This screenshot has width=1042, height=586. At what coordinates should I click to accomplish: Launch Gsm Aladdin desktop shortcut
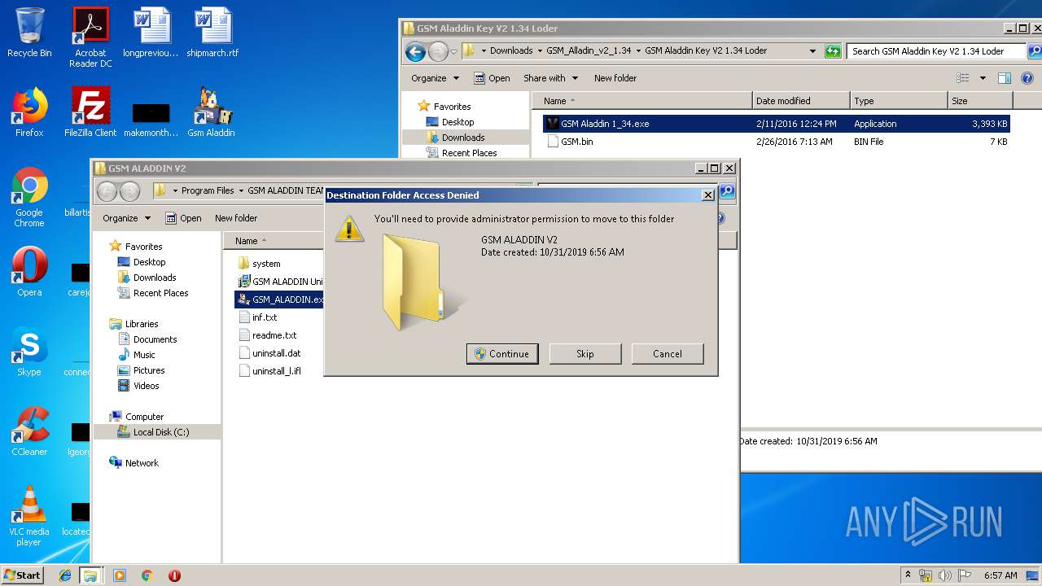212,112
